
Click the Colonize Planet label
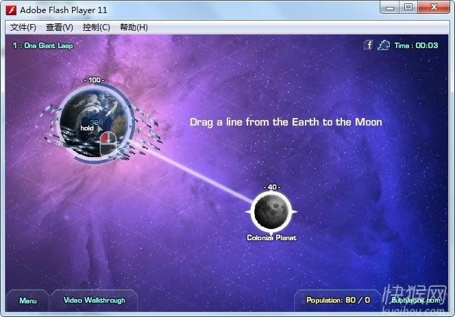[x=272, y=238]
